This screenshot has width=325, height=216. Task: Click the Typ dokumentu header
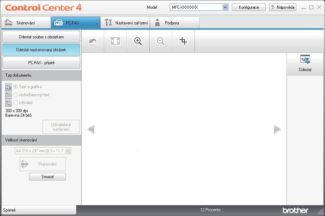coord(41,75)
